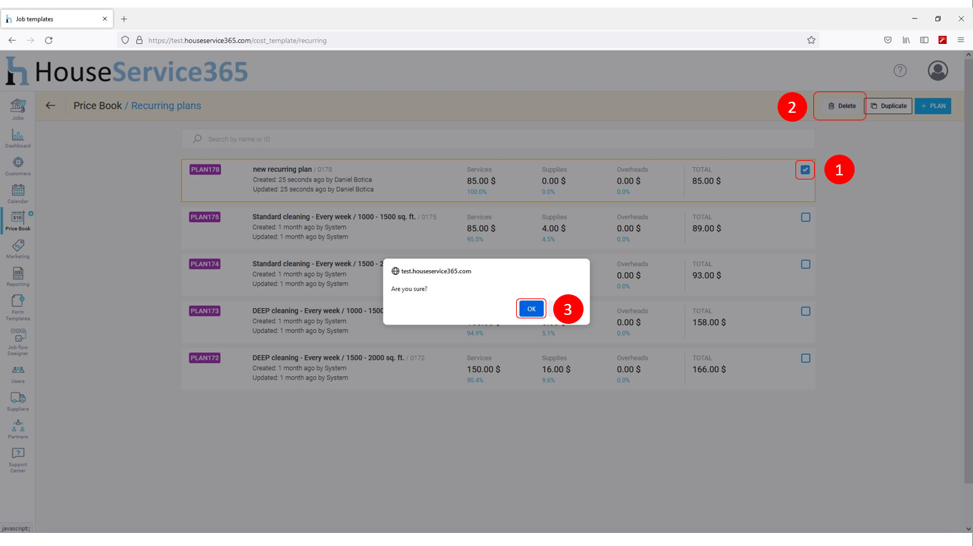Click the browser address bar URL

237,41
